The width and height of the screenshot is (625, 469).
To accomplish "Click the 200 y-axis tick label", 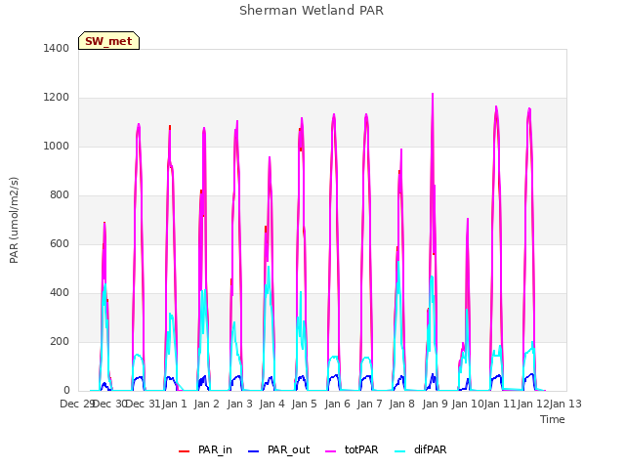I will point(60,341).
